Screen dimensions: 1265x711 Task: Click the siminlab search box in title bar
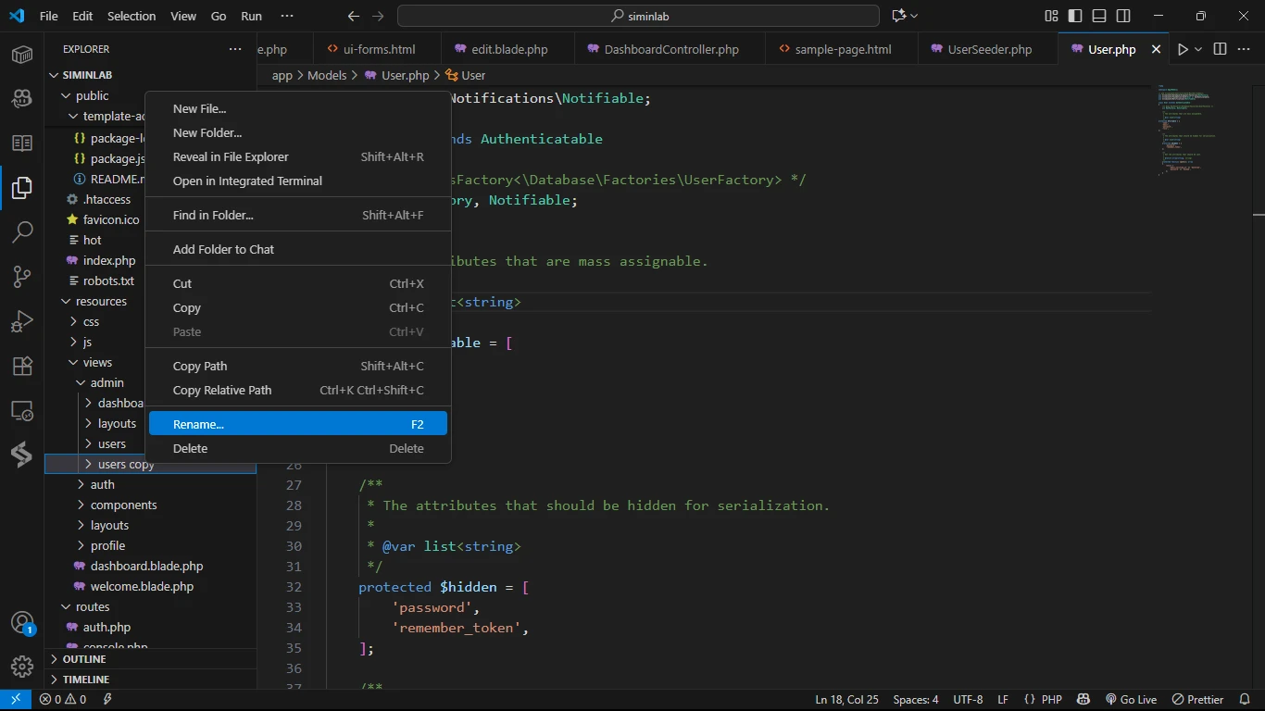tap(638, 16)
